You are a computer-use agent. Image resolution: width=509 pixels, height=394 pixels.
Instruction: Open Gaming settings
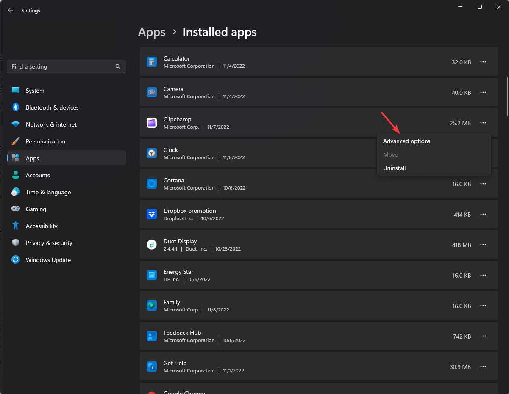[x=67, y=209]
